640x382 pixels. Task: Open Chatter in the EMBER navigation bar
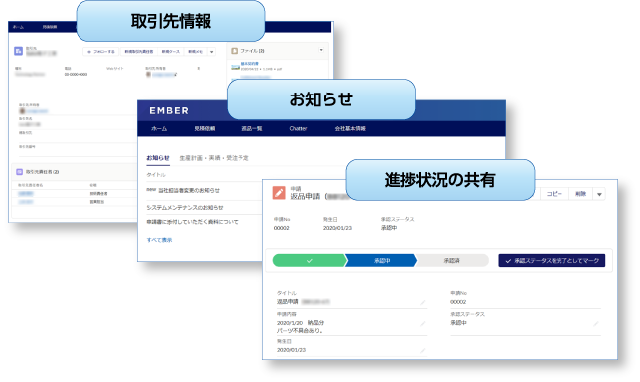coord(298,129)
